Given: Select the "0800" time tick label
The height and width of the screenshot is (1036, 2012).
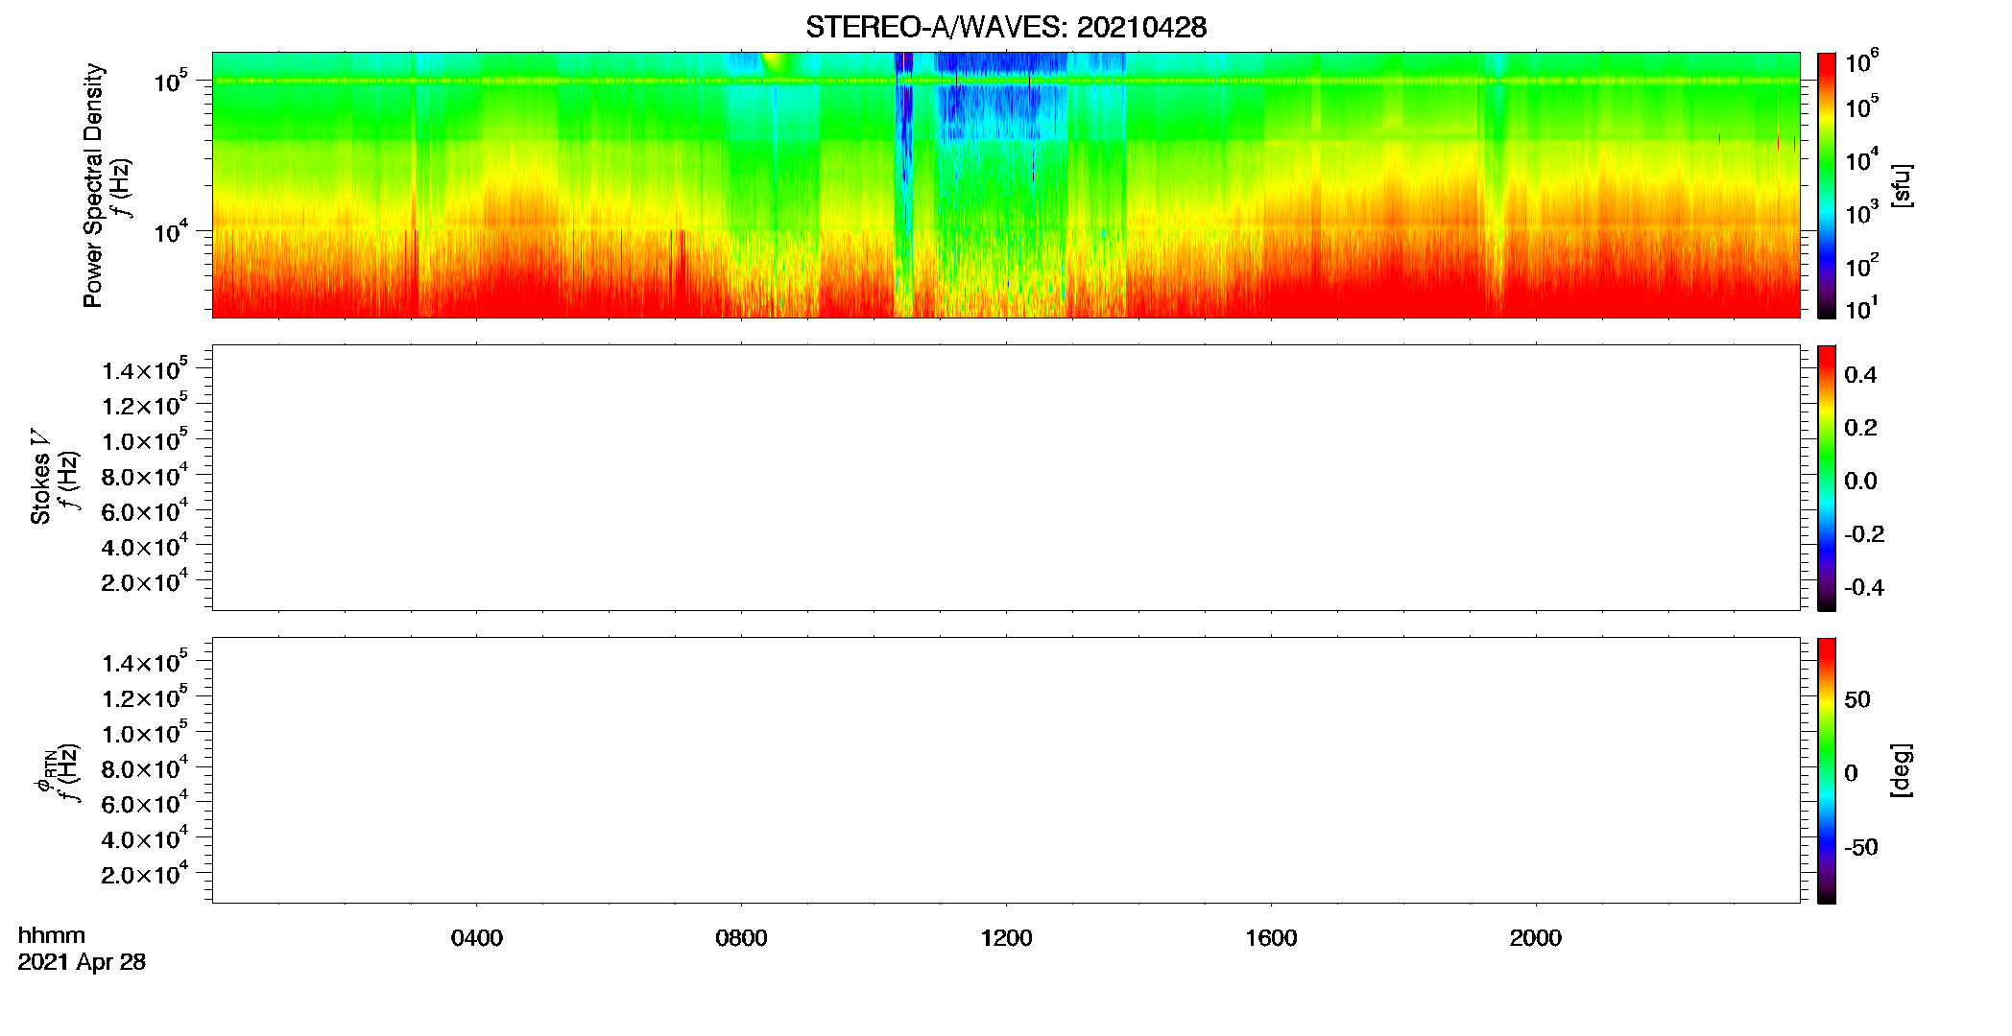Looking at the screenshot, I should 741,938.
